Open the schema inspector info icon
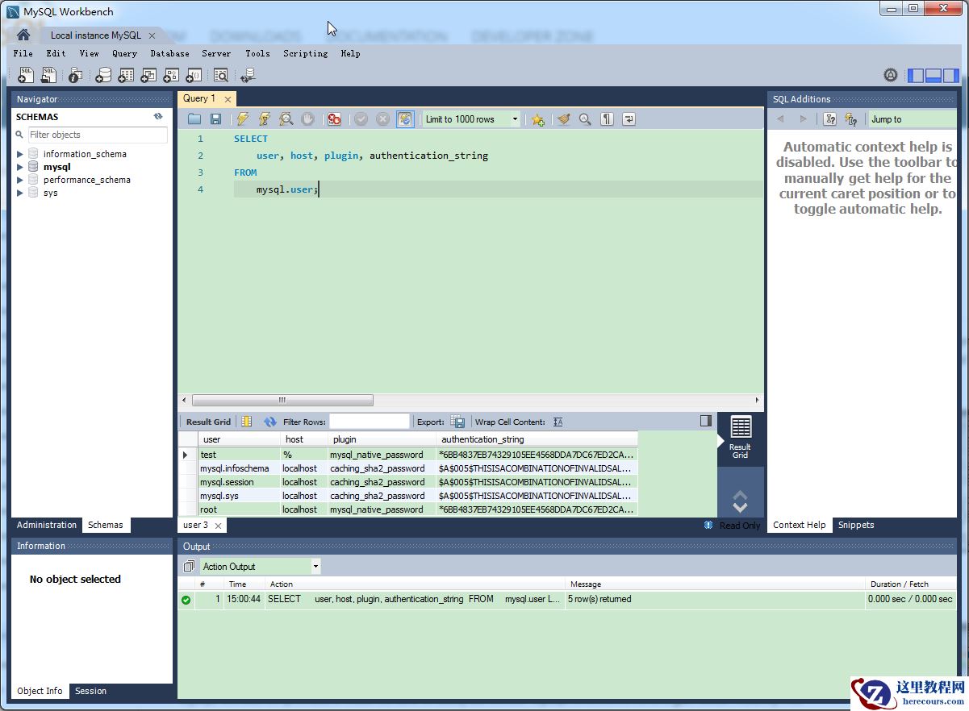 click(75, 75)
